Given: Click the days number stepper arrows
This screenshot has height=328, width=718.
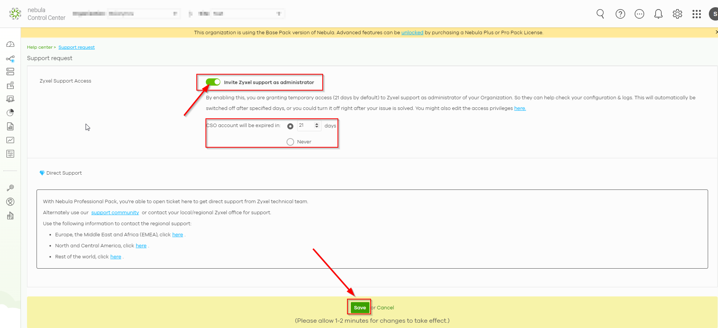Looking at the screenshot, I should pyautogui.click(x=317, y=126).
